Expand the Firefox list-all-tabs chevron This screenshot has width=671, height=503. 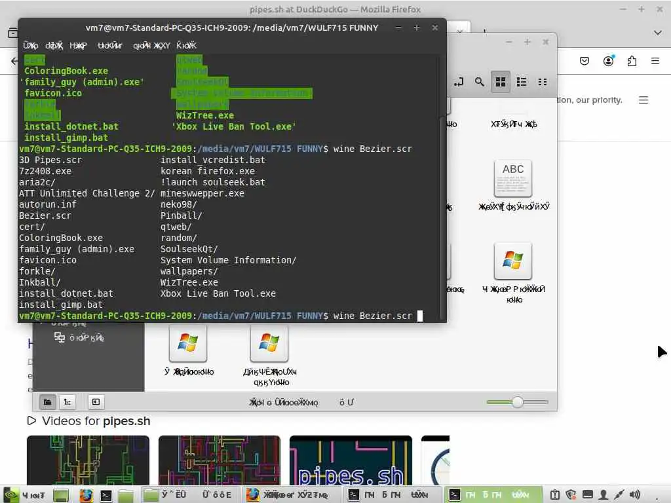[x=658, y=33]
